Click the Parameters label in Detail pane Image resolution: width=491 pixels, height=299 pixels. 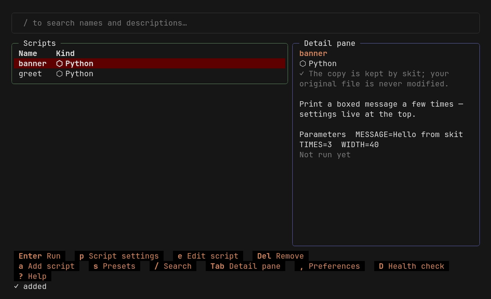[323, 135]
